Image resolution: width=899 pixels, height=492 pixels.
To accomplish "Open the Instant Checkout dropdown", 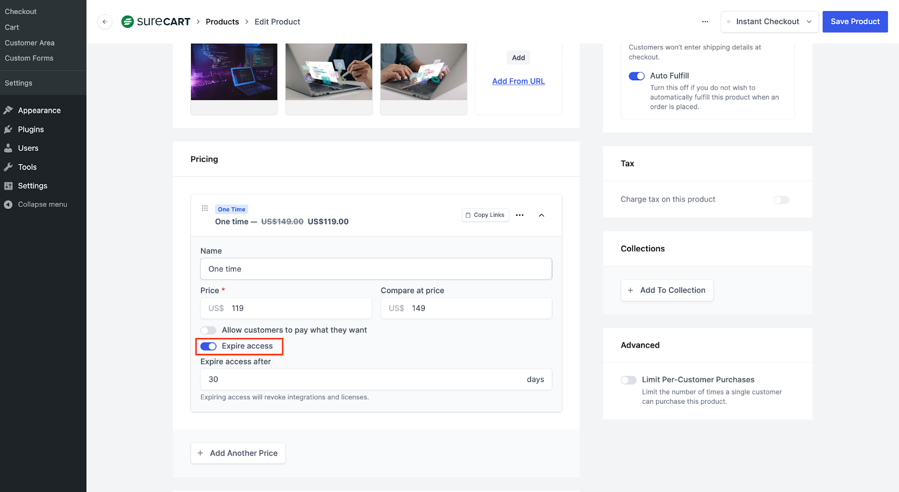I will 770,22.
